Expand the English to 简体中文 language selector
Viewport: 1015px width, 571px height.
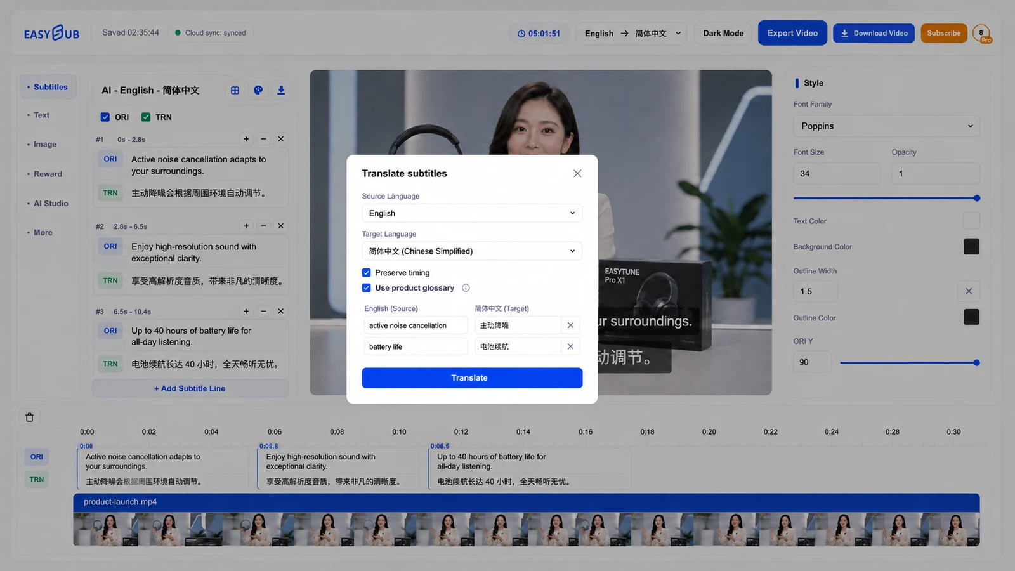pyautogui.click(x=632, y=33)
